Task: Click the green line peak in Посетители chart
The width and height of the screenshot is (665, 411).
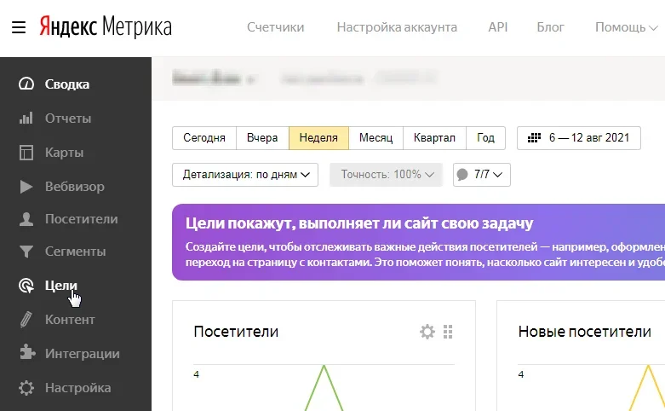Action: (x=324, y=366)
